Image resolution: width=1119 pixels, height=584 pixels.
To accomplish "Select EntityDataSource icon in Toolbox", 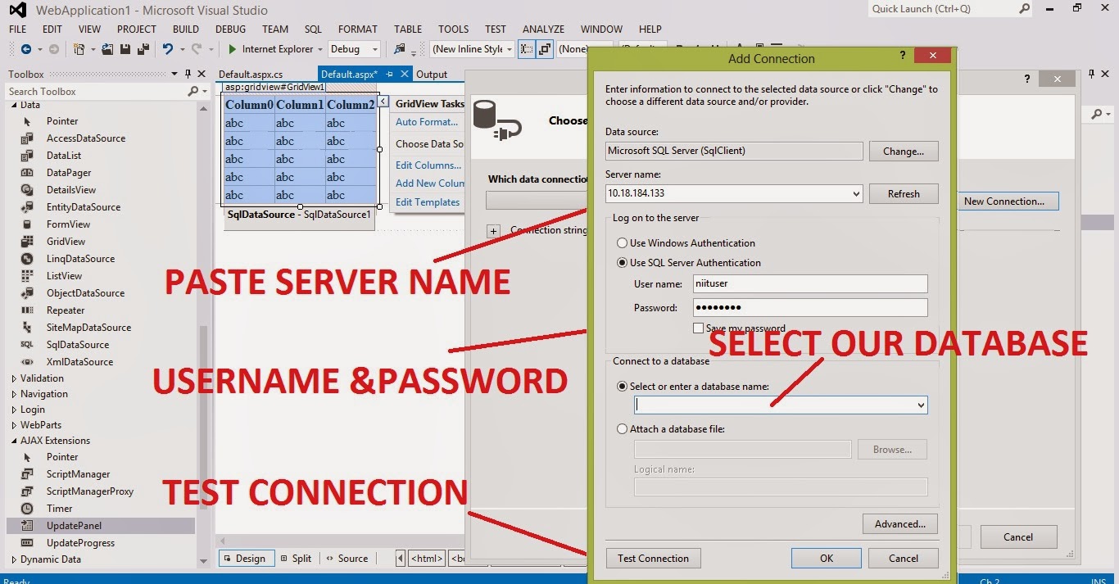I will click(x=27, y=207).
